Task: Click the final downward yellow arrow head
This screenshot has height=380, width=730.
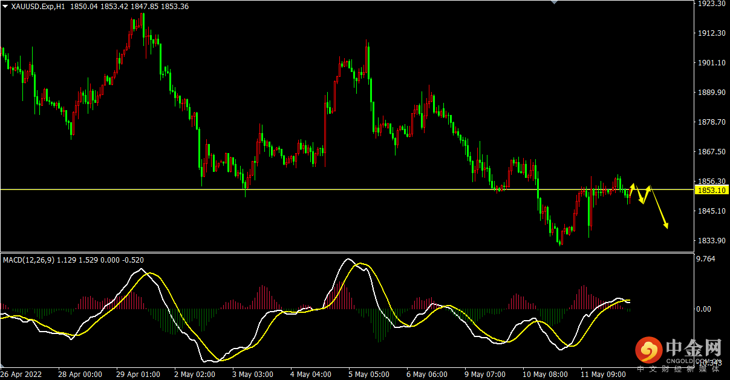Action: click(666, 226)
